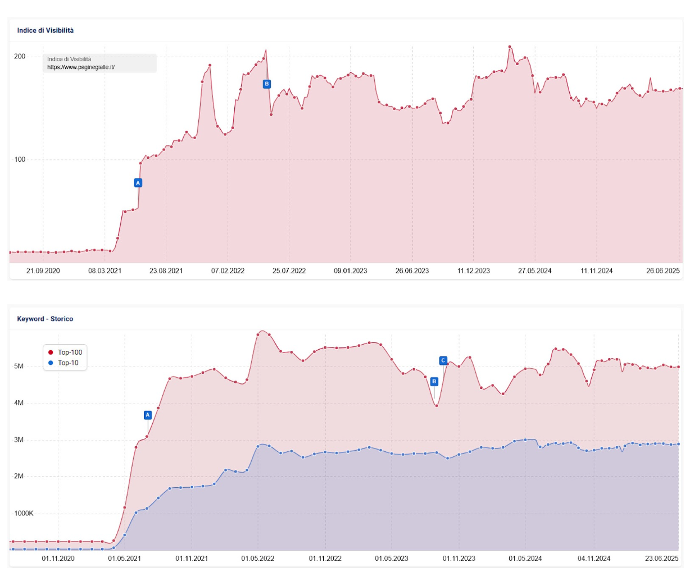The image size is (699, 586).
Task: Click event marker B on Indice di Visibilità chart
Action: tap(267, 84)
